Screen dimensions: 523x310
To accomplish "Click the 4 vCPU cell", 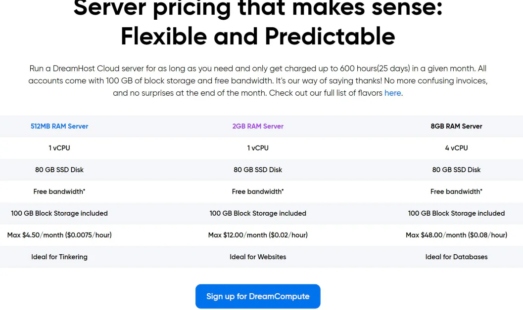I will tap(456, 148).
